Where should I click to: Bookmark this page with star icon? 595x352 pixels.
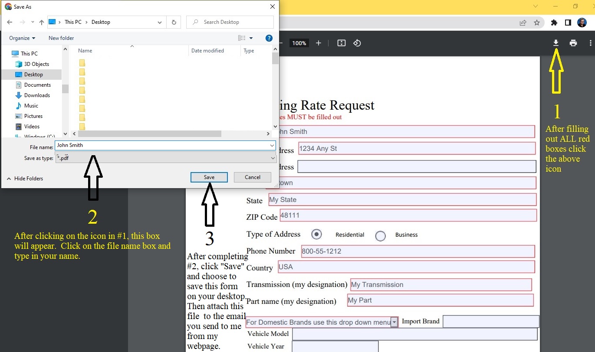coord(537,23)
